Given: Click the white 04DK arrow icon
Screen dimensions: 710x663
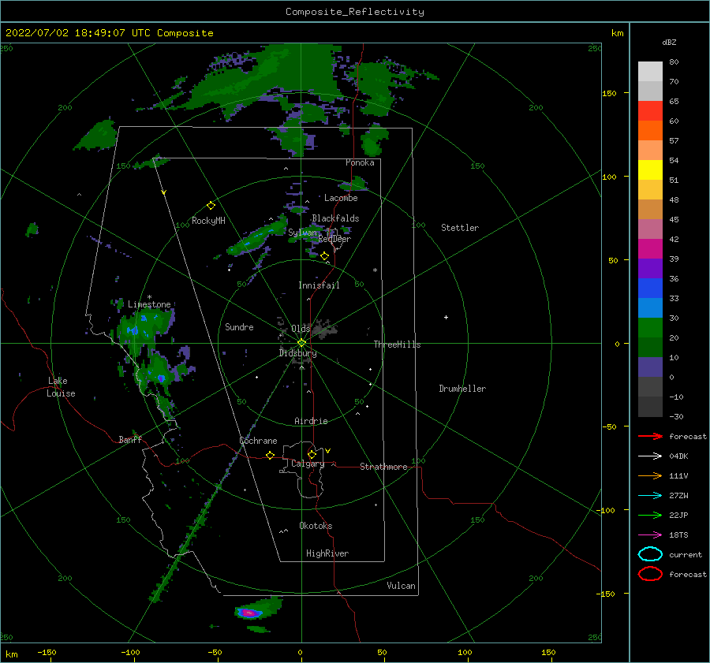Looking at the screenshot, I should [650, 456].
